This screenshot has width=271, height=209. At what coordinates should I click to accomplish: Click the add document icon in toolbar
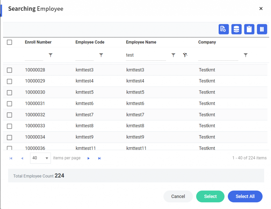(x=223, y=29)
